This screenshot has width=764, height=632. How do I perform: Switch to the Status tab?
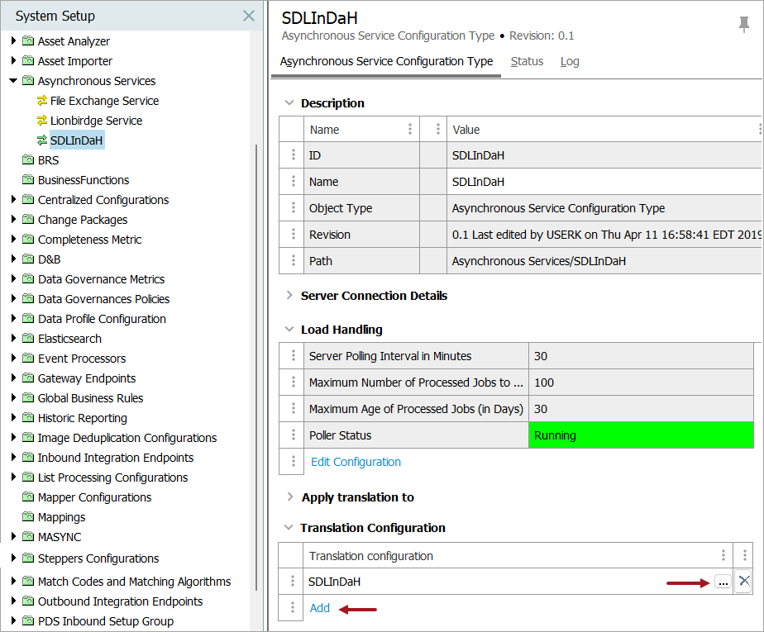tap(527, 61)
